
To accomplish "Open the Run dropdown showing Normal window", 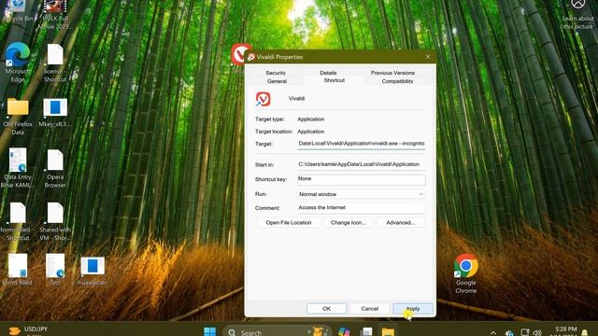I will [x=362, y=194].
